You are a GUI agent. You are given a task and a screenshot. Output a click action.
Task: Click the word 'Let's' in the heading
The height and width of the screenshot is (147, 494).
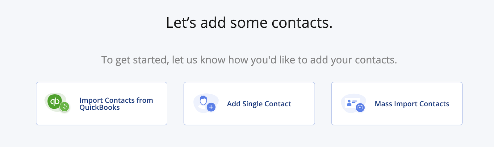(x=181, y=23)
